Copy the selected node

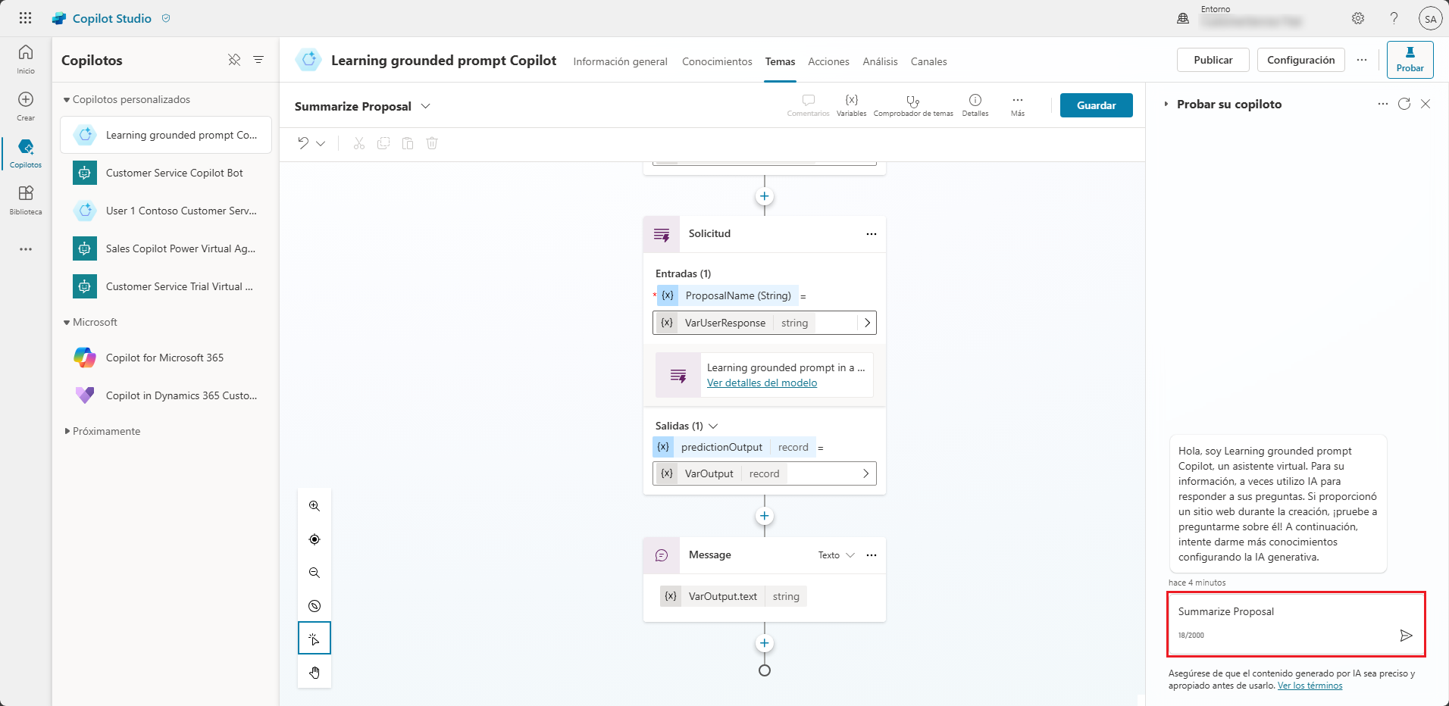click(x=383, y=143)
